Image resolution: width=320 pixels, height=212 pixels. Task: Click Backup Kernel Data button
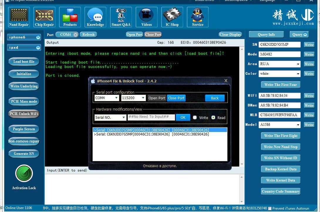[281, 169]
